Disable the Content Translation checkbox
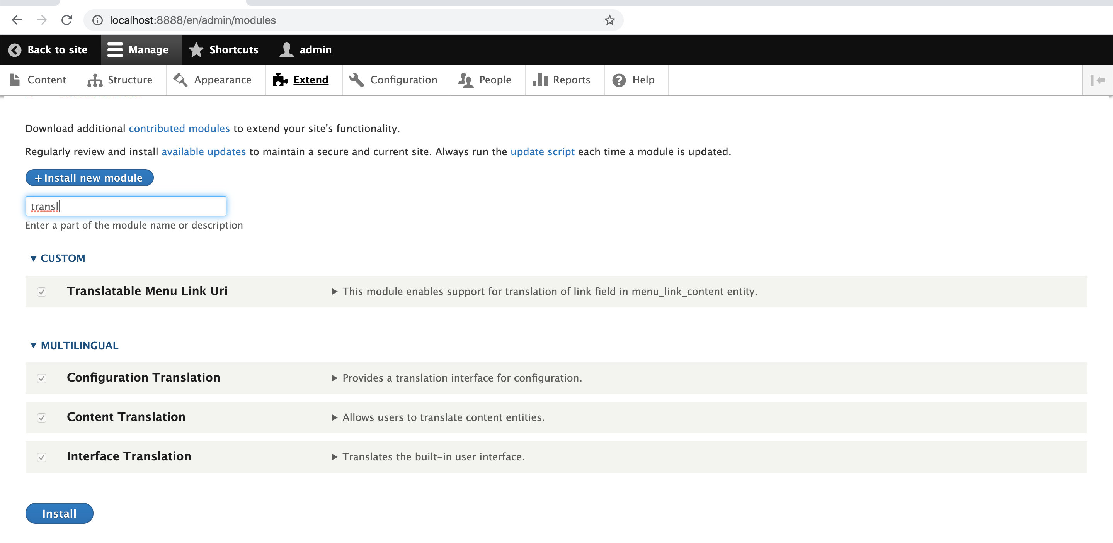Viewport: 1113px width, 543px height. (x=42, y=417)
